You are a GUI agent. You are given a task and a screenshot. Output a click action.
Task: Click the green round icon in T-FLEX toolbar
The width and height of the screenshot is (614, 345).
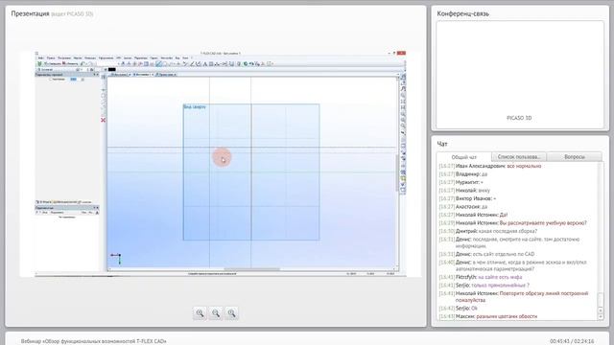coord(246,64)
